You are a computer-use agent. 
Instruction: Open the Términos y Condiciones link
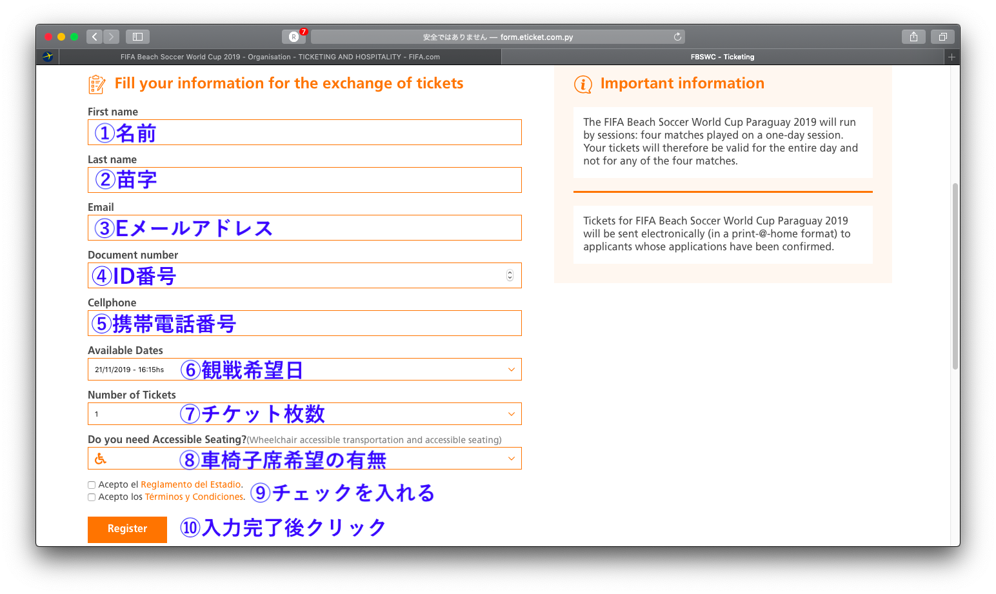[x=194, y=497]
